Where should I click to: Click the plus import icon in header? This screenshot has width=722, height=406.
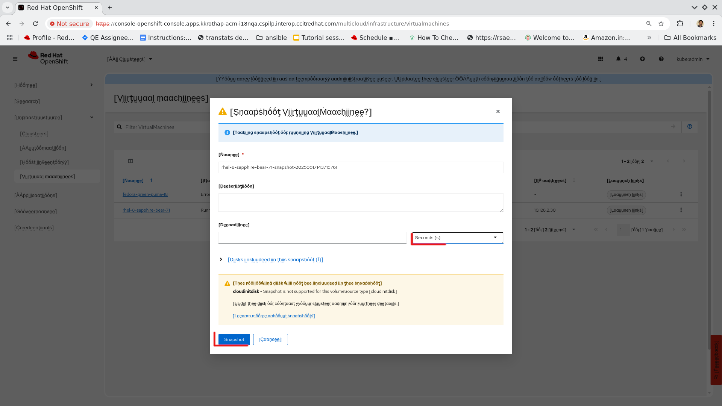pos(642,59)
